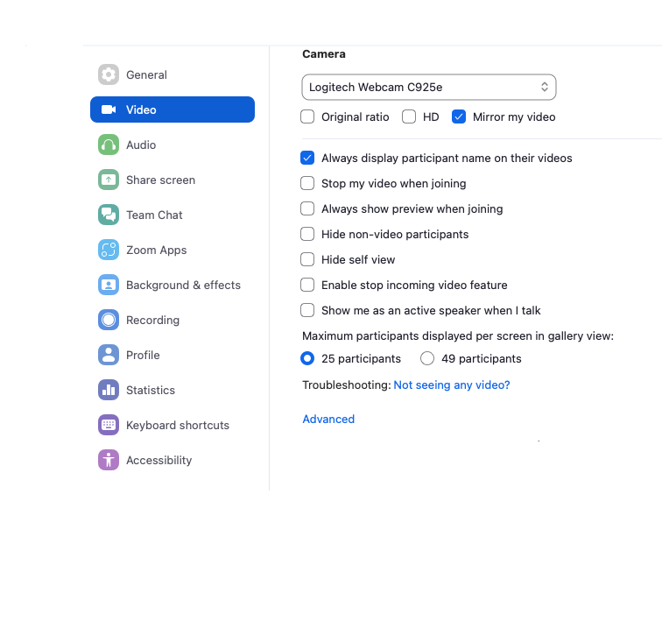662x628 pixels.
Task: Click the Share screen icon
Action: pyautogui.click(x=109, y=180)
